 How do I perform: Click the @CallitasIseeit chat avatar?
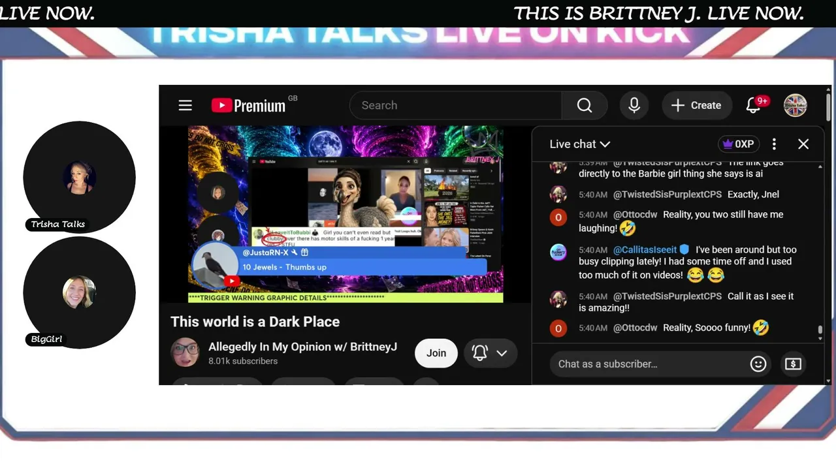click(558, 252)
